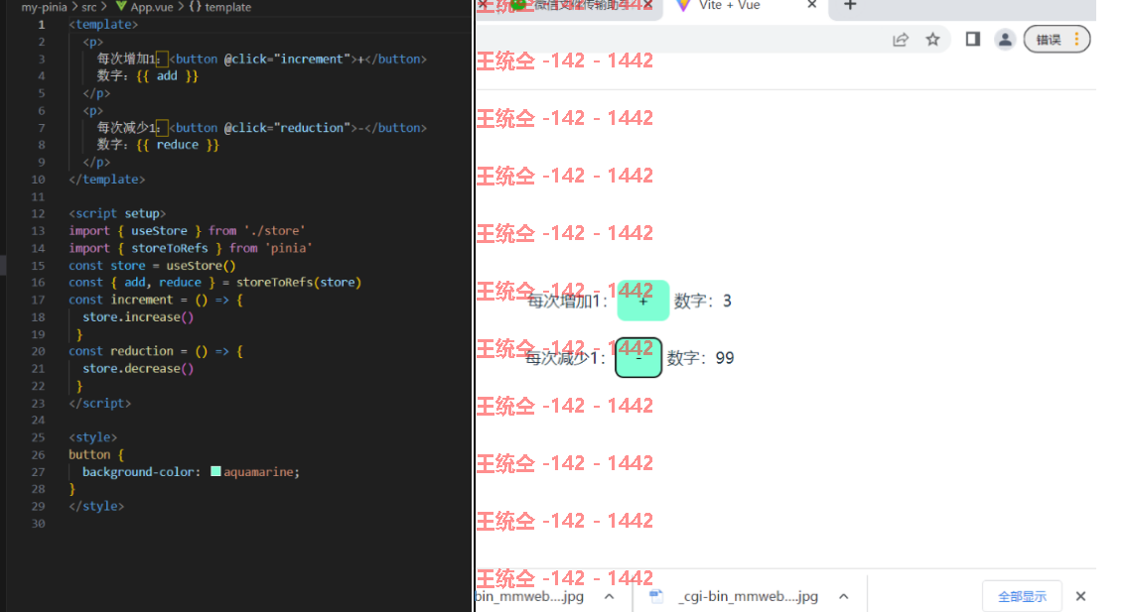Screen dimensions: 1130x612
Task: Click the 'pinia' string on line 14
Action: pos(288,248)
